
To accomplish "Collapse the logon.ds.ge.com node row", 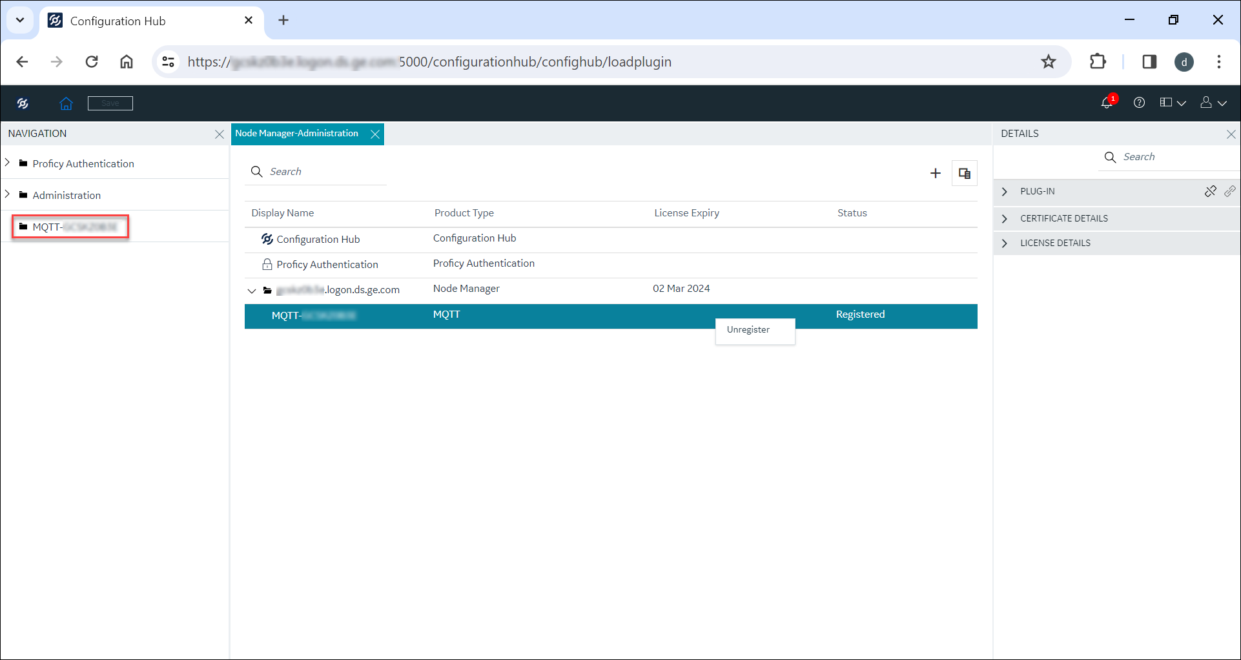I will (252, 291).
